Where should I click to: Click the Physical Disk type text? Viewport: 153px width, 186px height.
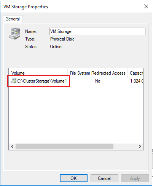click(x=62, y=39)
